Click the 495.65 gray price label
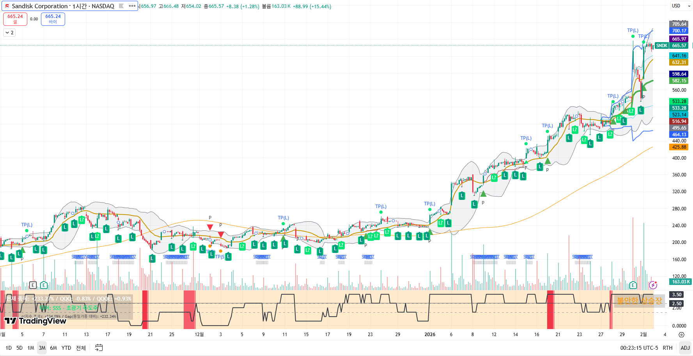This screenshot has width=693, height=356. pyautogui.click(x=679, y=128)
